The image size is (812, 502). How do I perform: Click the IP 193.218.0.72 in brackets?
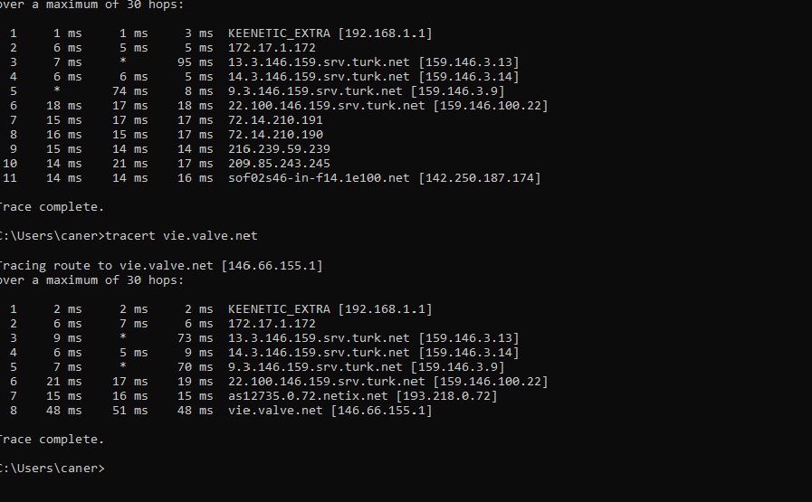tap(446, 396)
